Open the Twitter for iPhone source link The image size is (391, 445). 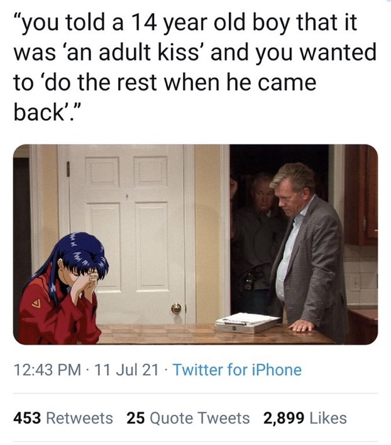click(237, 370)
